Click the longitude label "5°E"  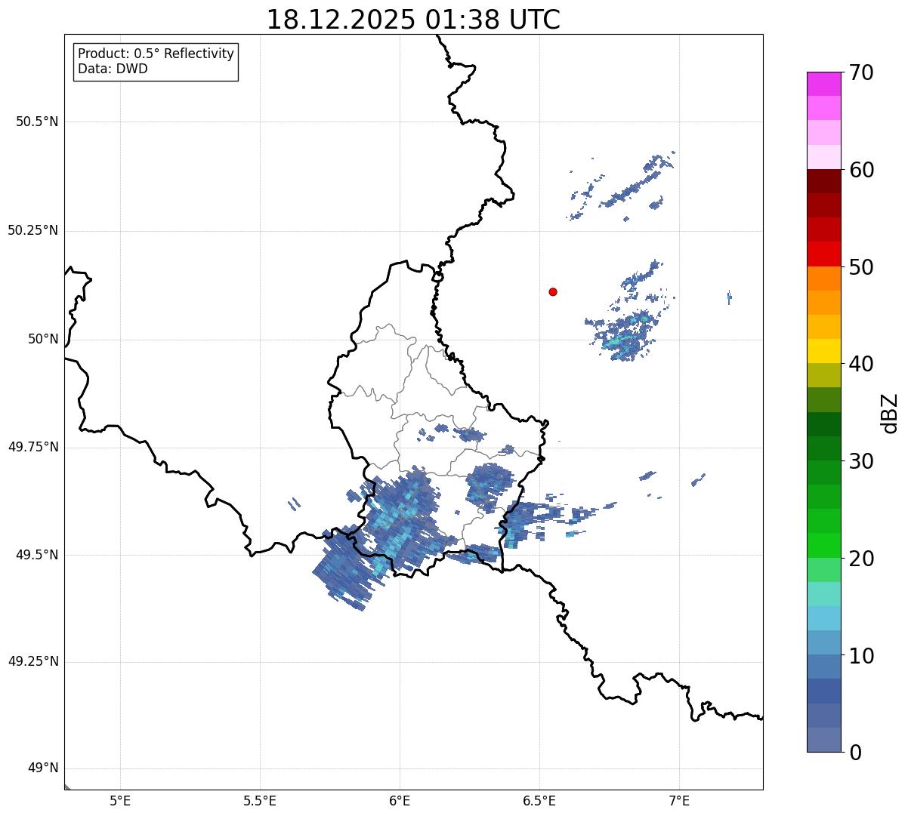(120, 801)
